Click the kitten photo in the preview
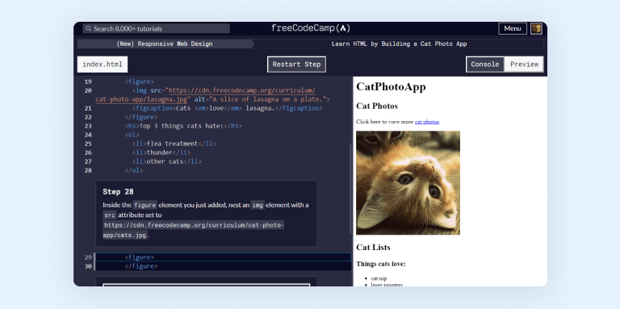The image size is (620, 309). click(408, 183)
